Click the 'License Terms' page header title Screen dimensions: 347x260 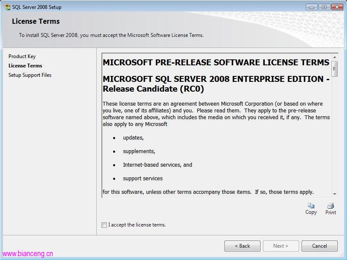click(36, 21)
